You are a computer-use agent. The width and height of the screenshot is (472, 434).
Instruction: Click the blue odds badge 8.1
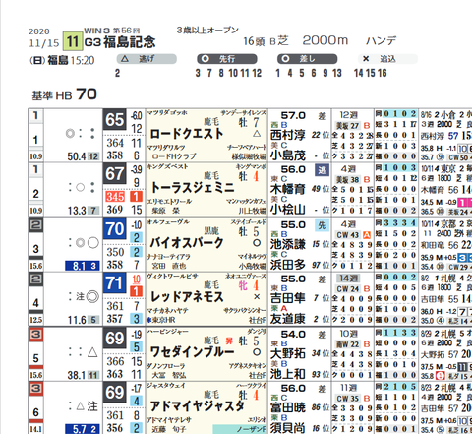point(83,266)
